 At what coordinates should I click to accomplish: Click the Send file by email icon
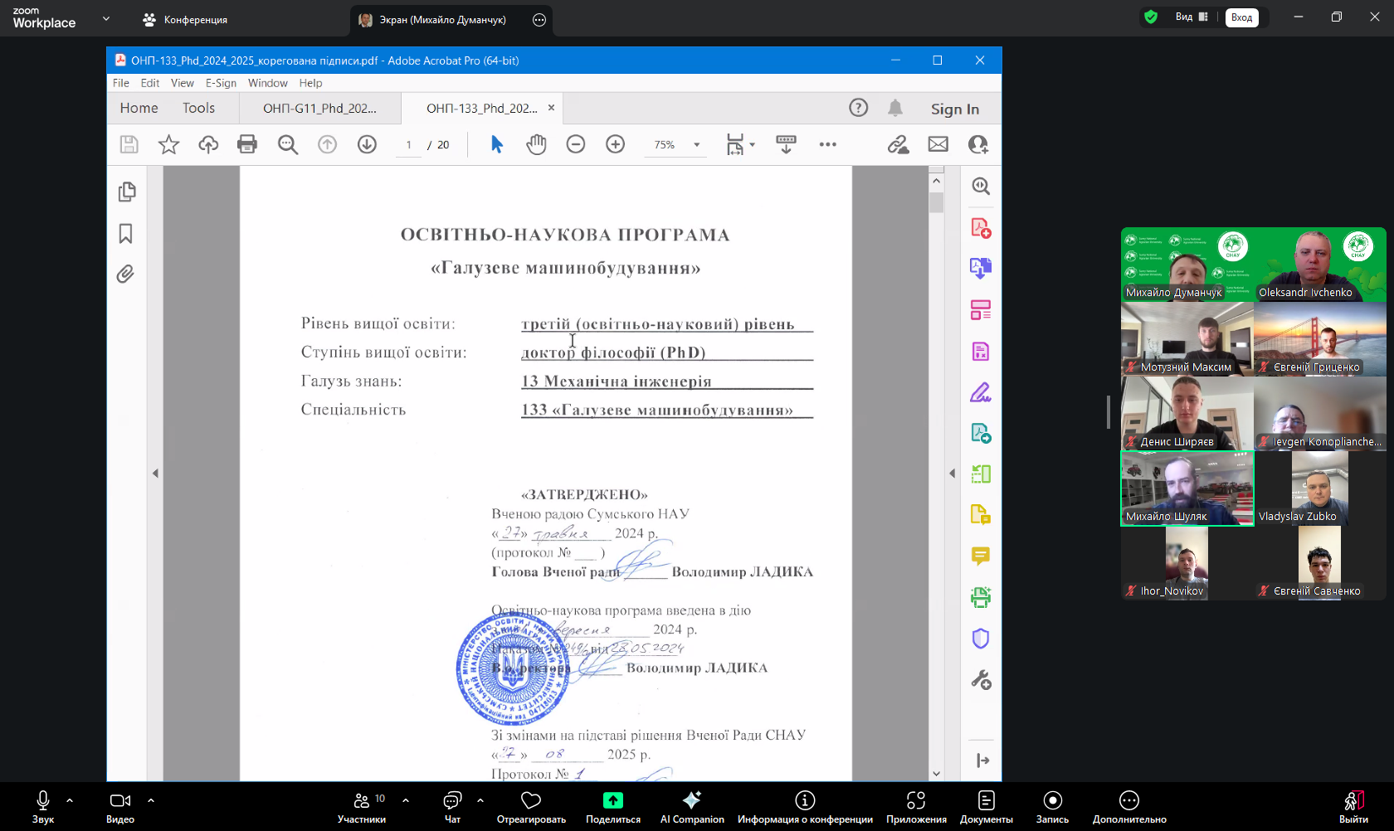(938, 144)
